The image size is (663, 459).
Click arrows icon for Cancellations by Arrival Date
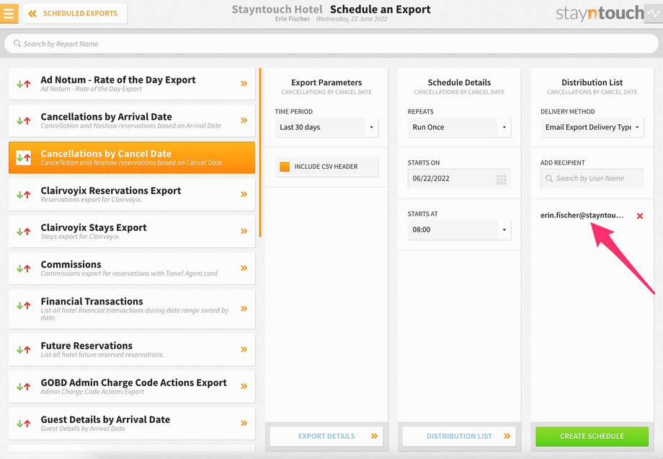(x=23, y=121)
